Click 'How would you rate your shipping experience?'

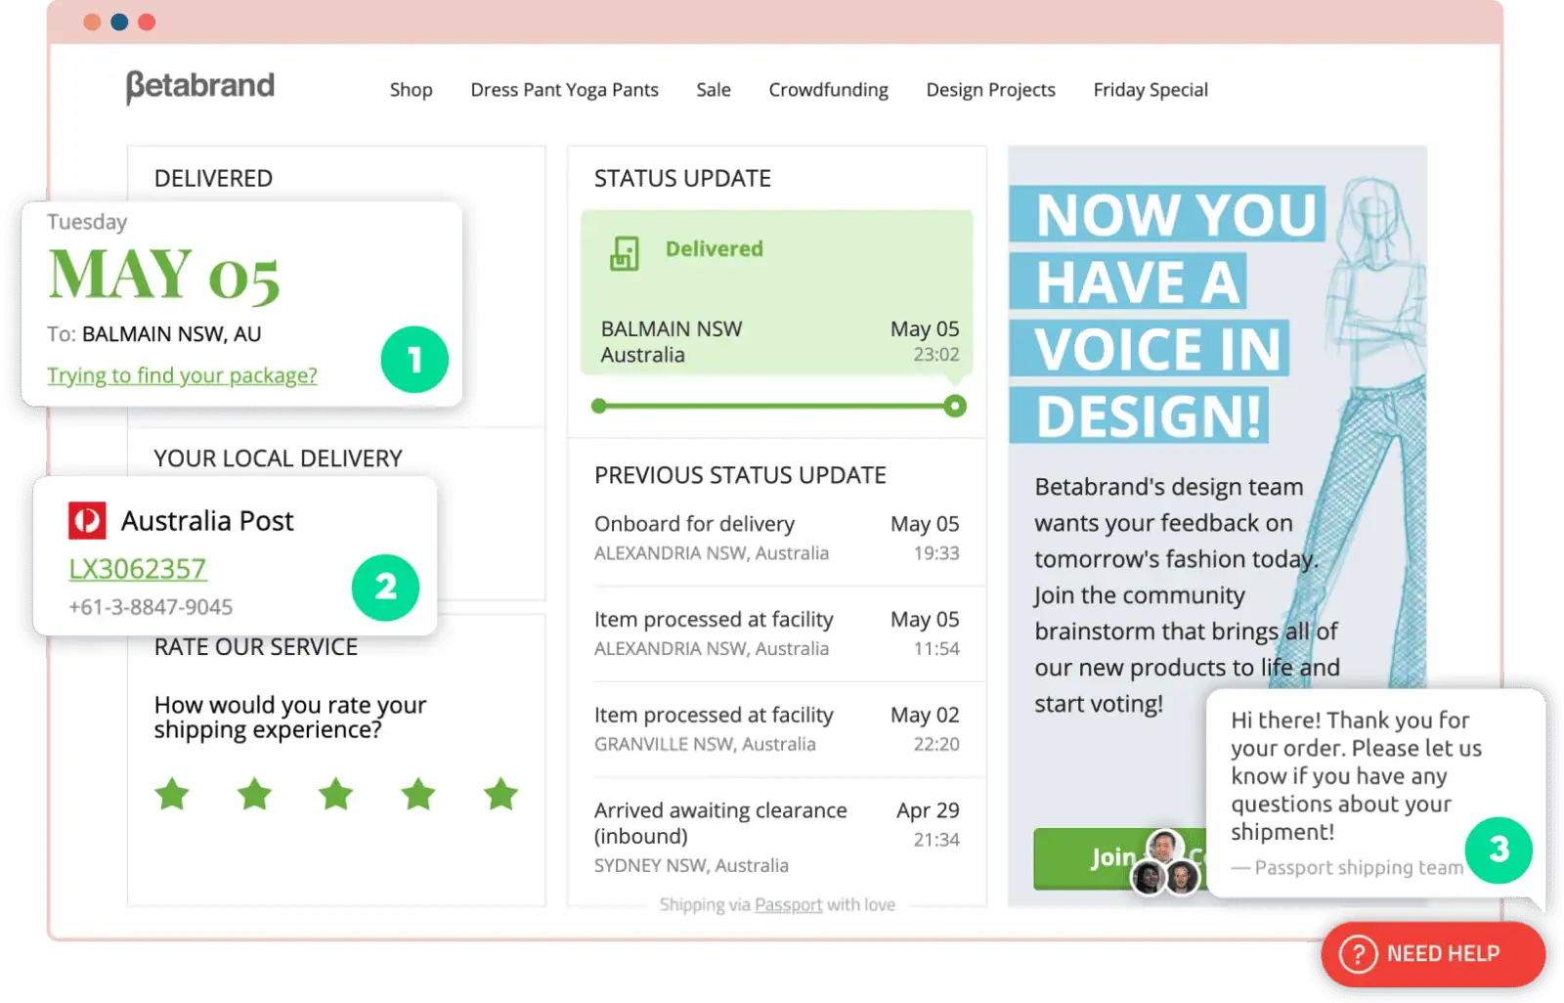(x=290, y=718)
